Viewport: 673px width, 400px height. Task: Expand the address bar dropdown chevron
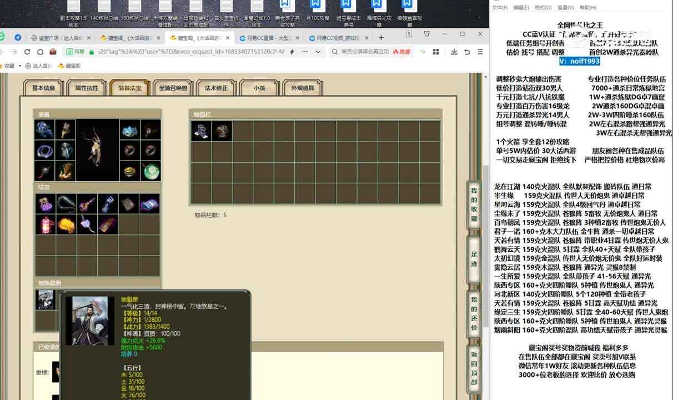[x=318, y=52]
